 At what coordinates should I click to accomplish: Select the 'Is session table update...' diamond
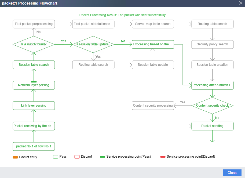(93, 44)
